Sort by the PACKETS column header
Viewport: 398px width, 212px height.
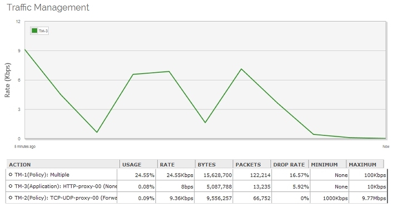click(x=252, y=164)
